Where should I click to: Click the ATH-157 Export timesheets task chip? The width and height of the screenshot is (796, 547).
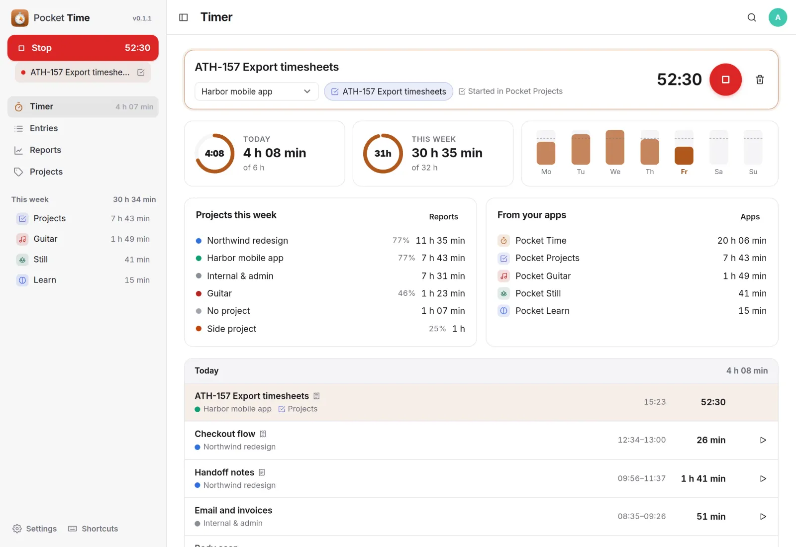click(389, 91)
